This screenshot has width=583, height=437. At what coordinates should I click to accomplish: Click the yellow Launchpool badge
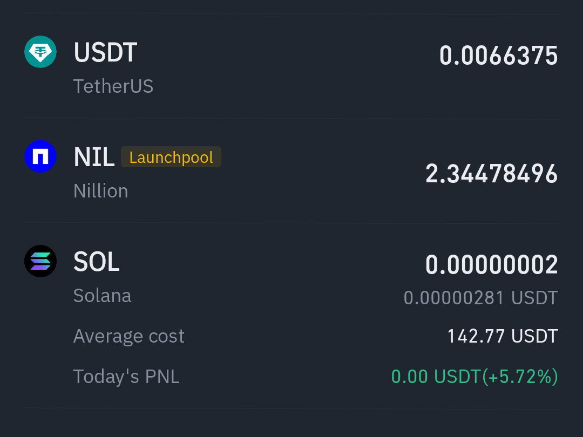(171, 157)
